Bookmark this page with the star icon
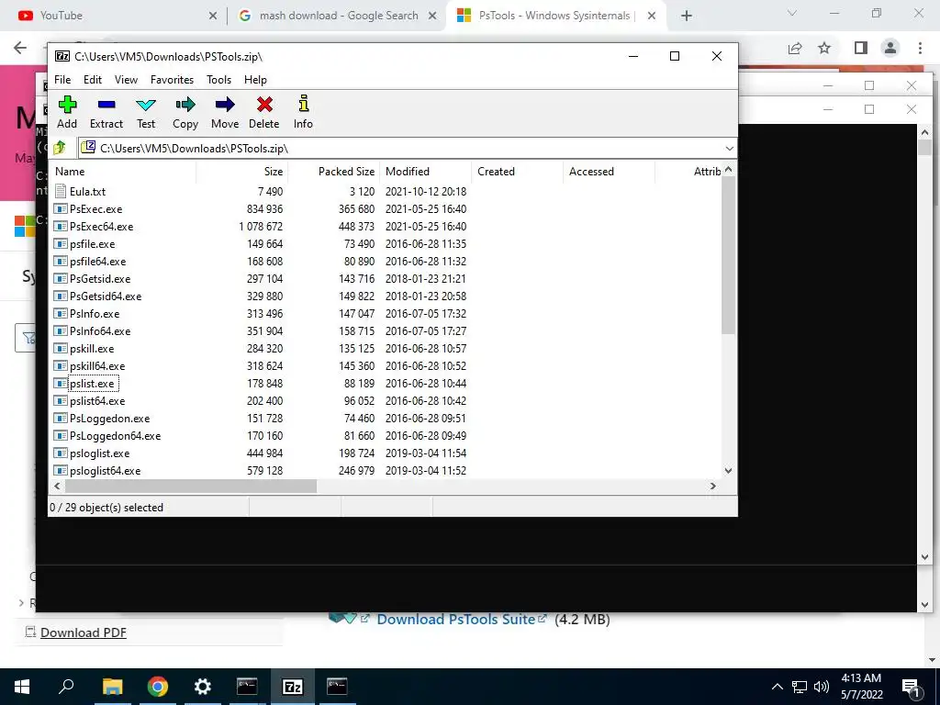The width and height of the screenshot is (940, 705). 825,48
